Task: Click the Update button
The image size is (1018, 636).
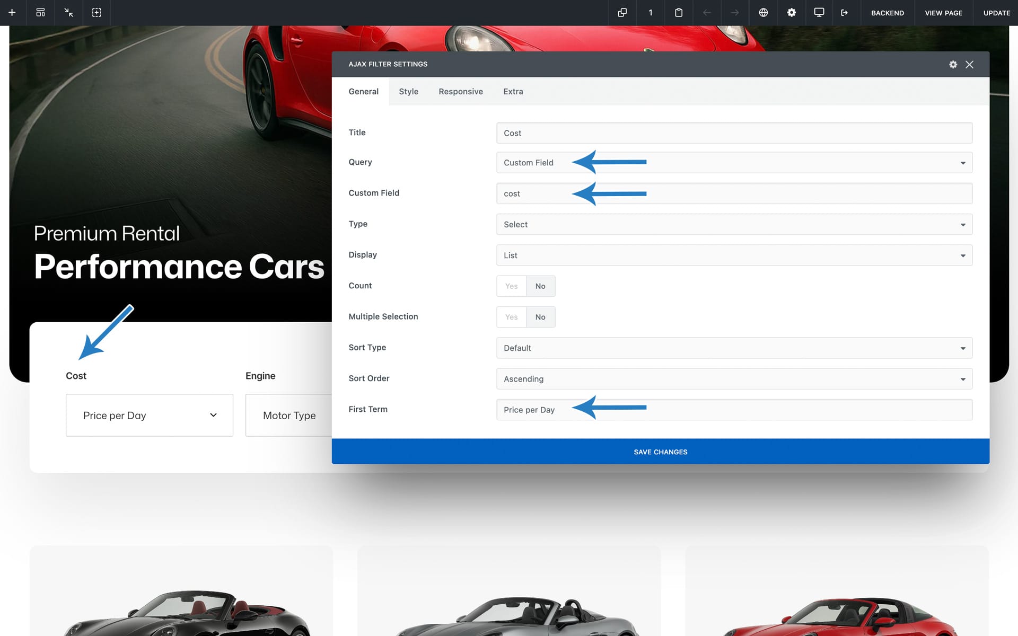Action: click(996, 13)
